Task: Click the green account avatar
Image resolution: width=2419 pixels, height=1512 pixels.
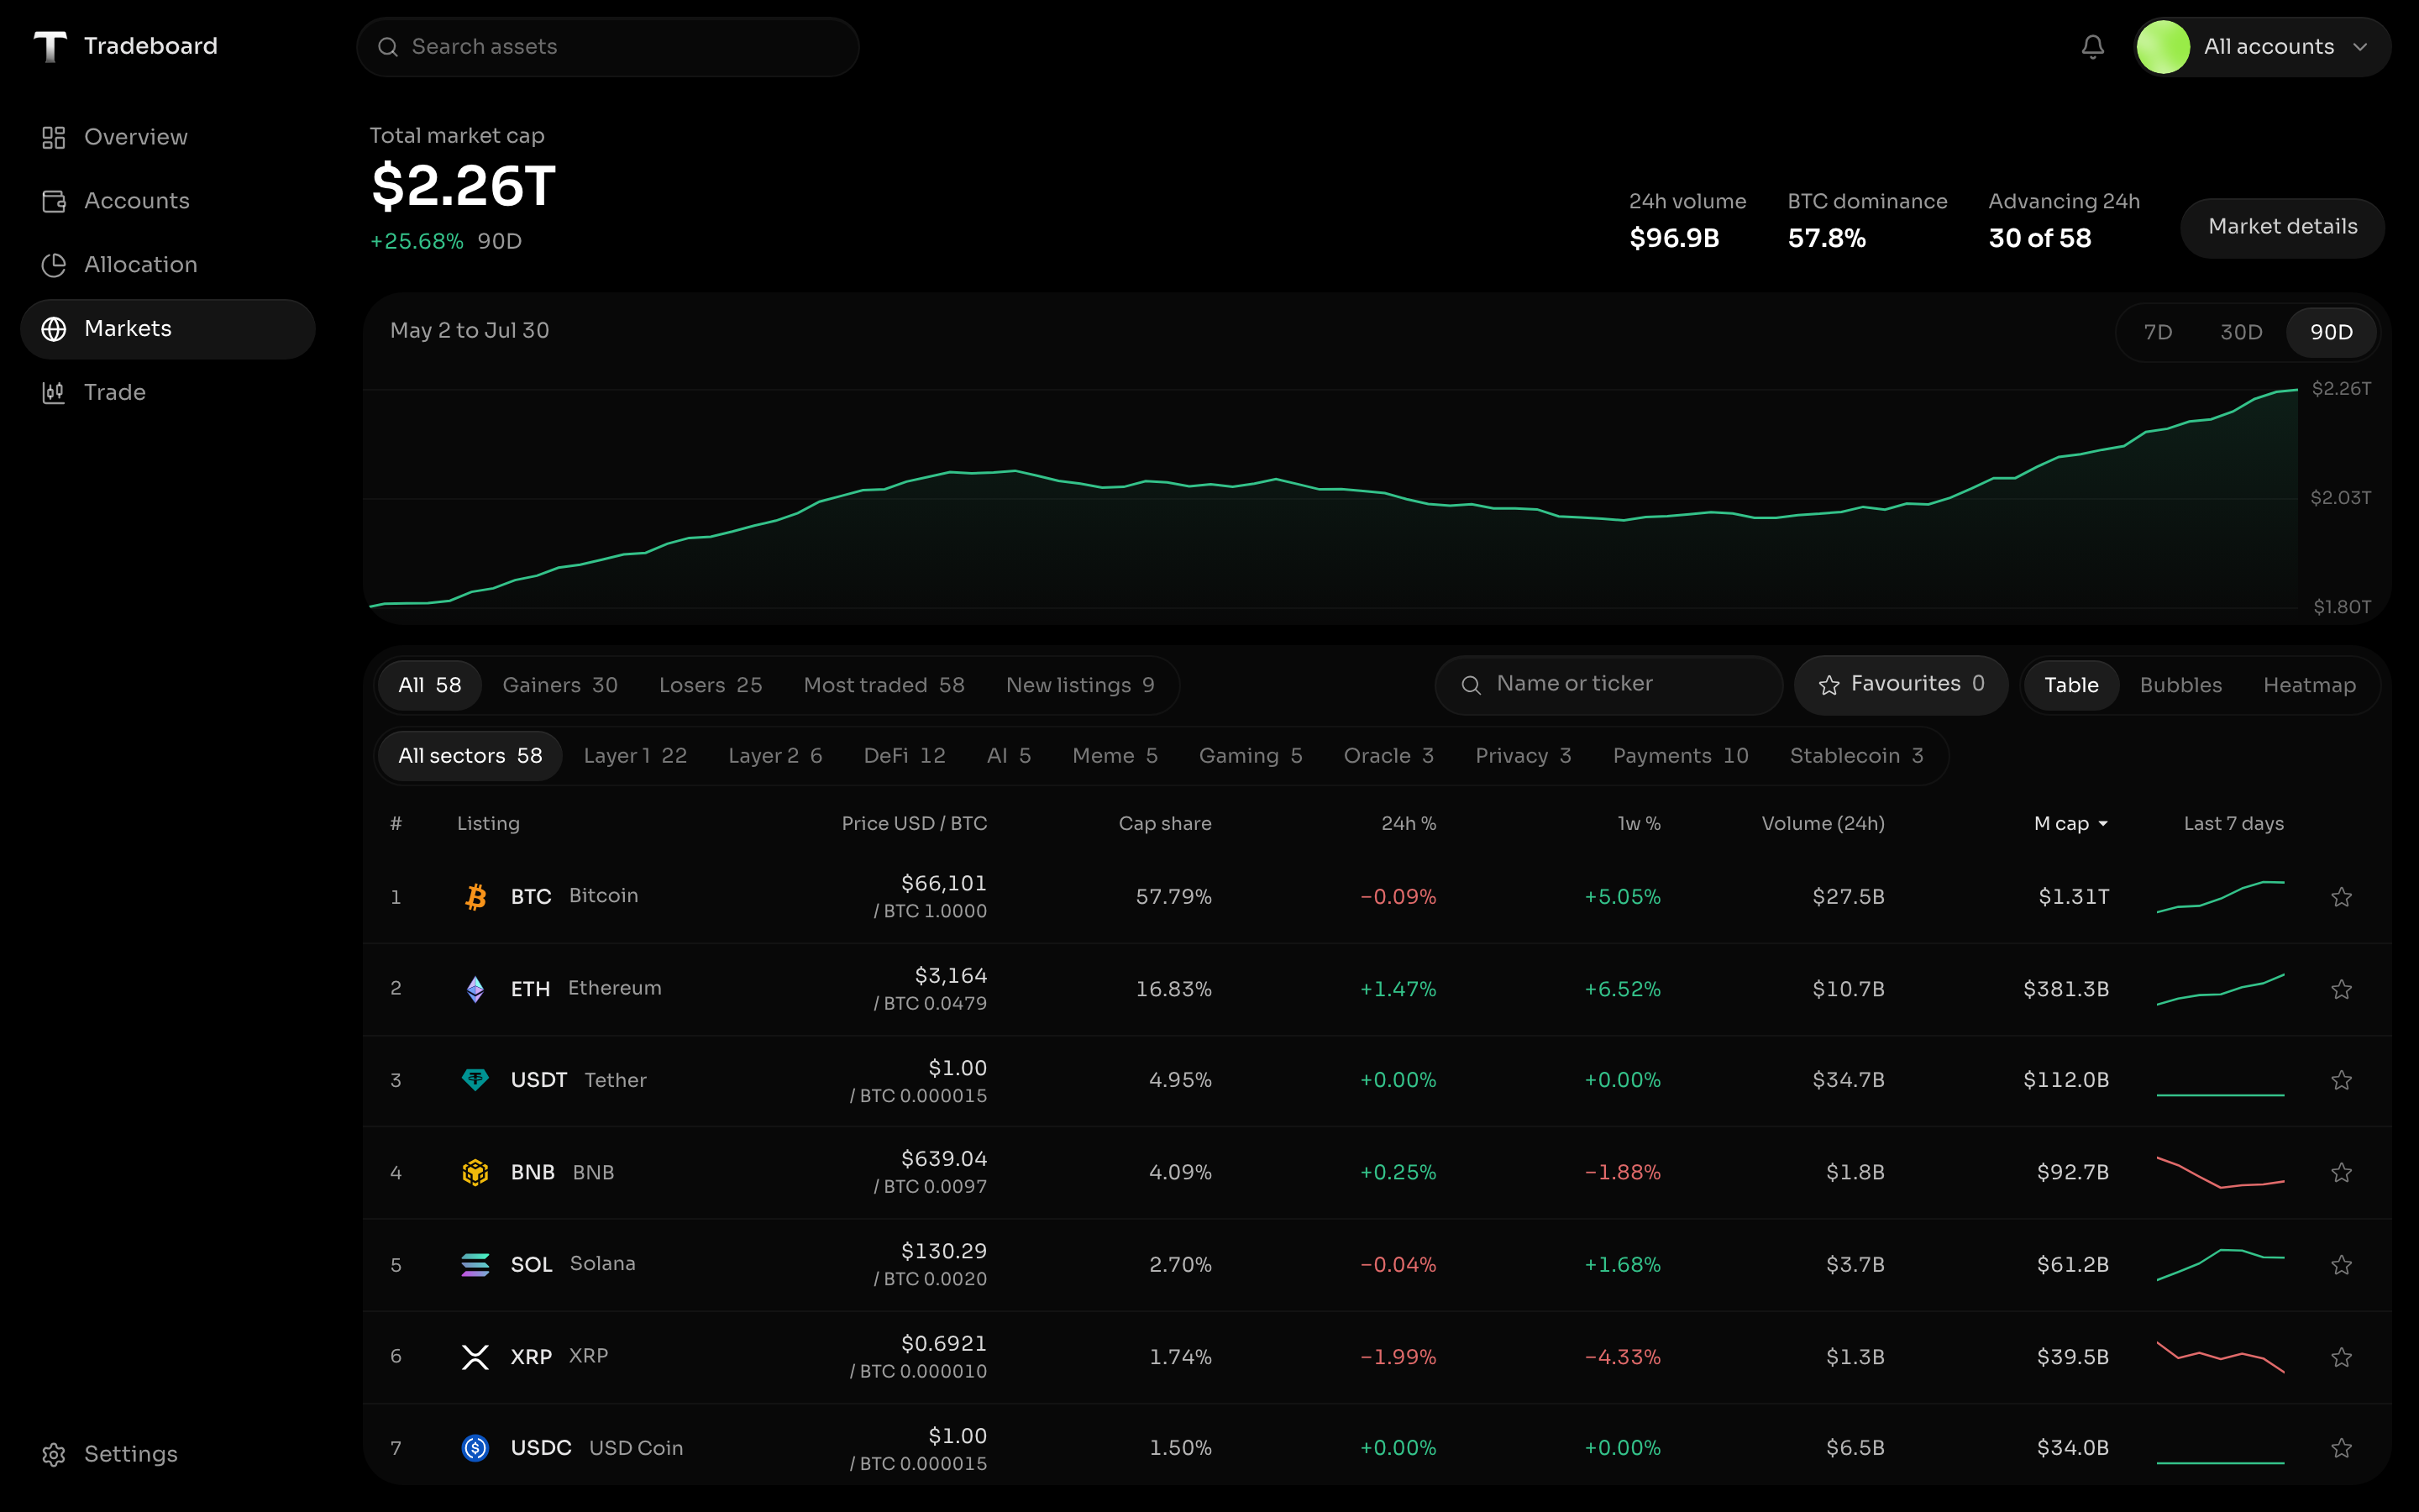Action: (2163, 47)
